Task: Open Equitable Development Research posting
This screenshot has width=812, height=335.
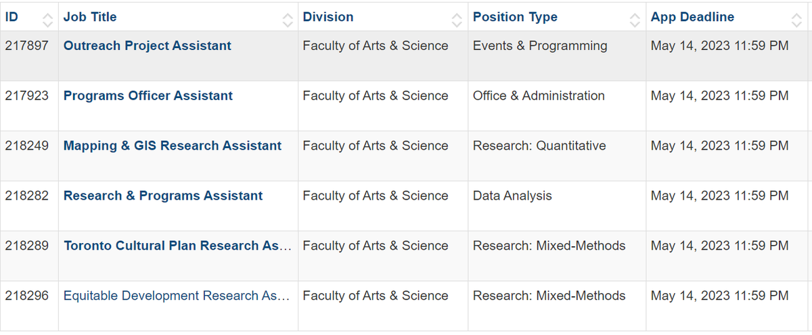Action: 178,296
